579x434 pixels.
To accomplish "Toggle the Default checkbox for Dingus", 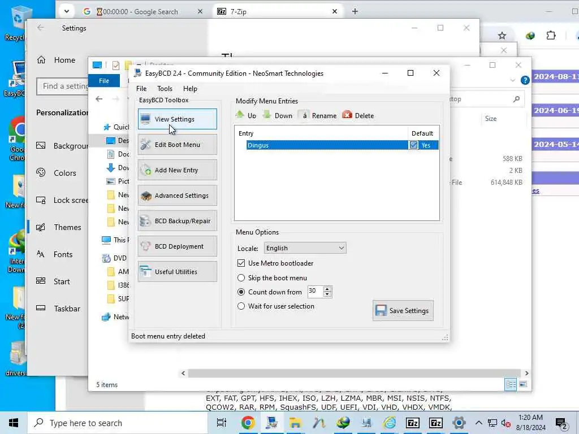I will click(x=413, y=145).
